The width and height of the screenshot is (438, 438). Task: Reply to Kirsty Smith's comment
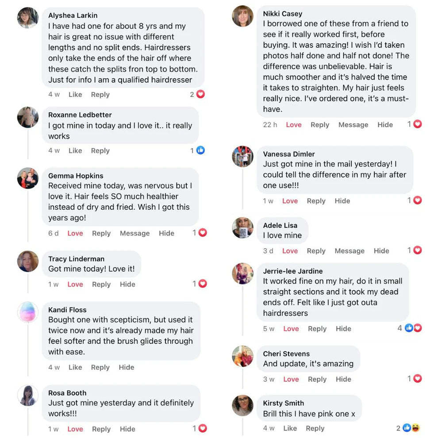pos(315,428)
